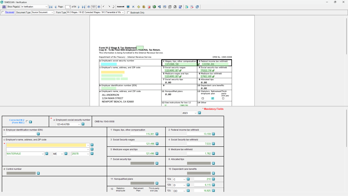This screenshot has width=348, height=196.
Task: Click the save disk icon
Action: click(x=4, y=7)
